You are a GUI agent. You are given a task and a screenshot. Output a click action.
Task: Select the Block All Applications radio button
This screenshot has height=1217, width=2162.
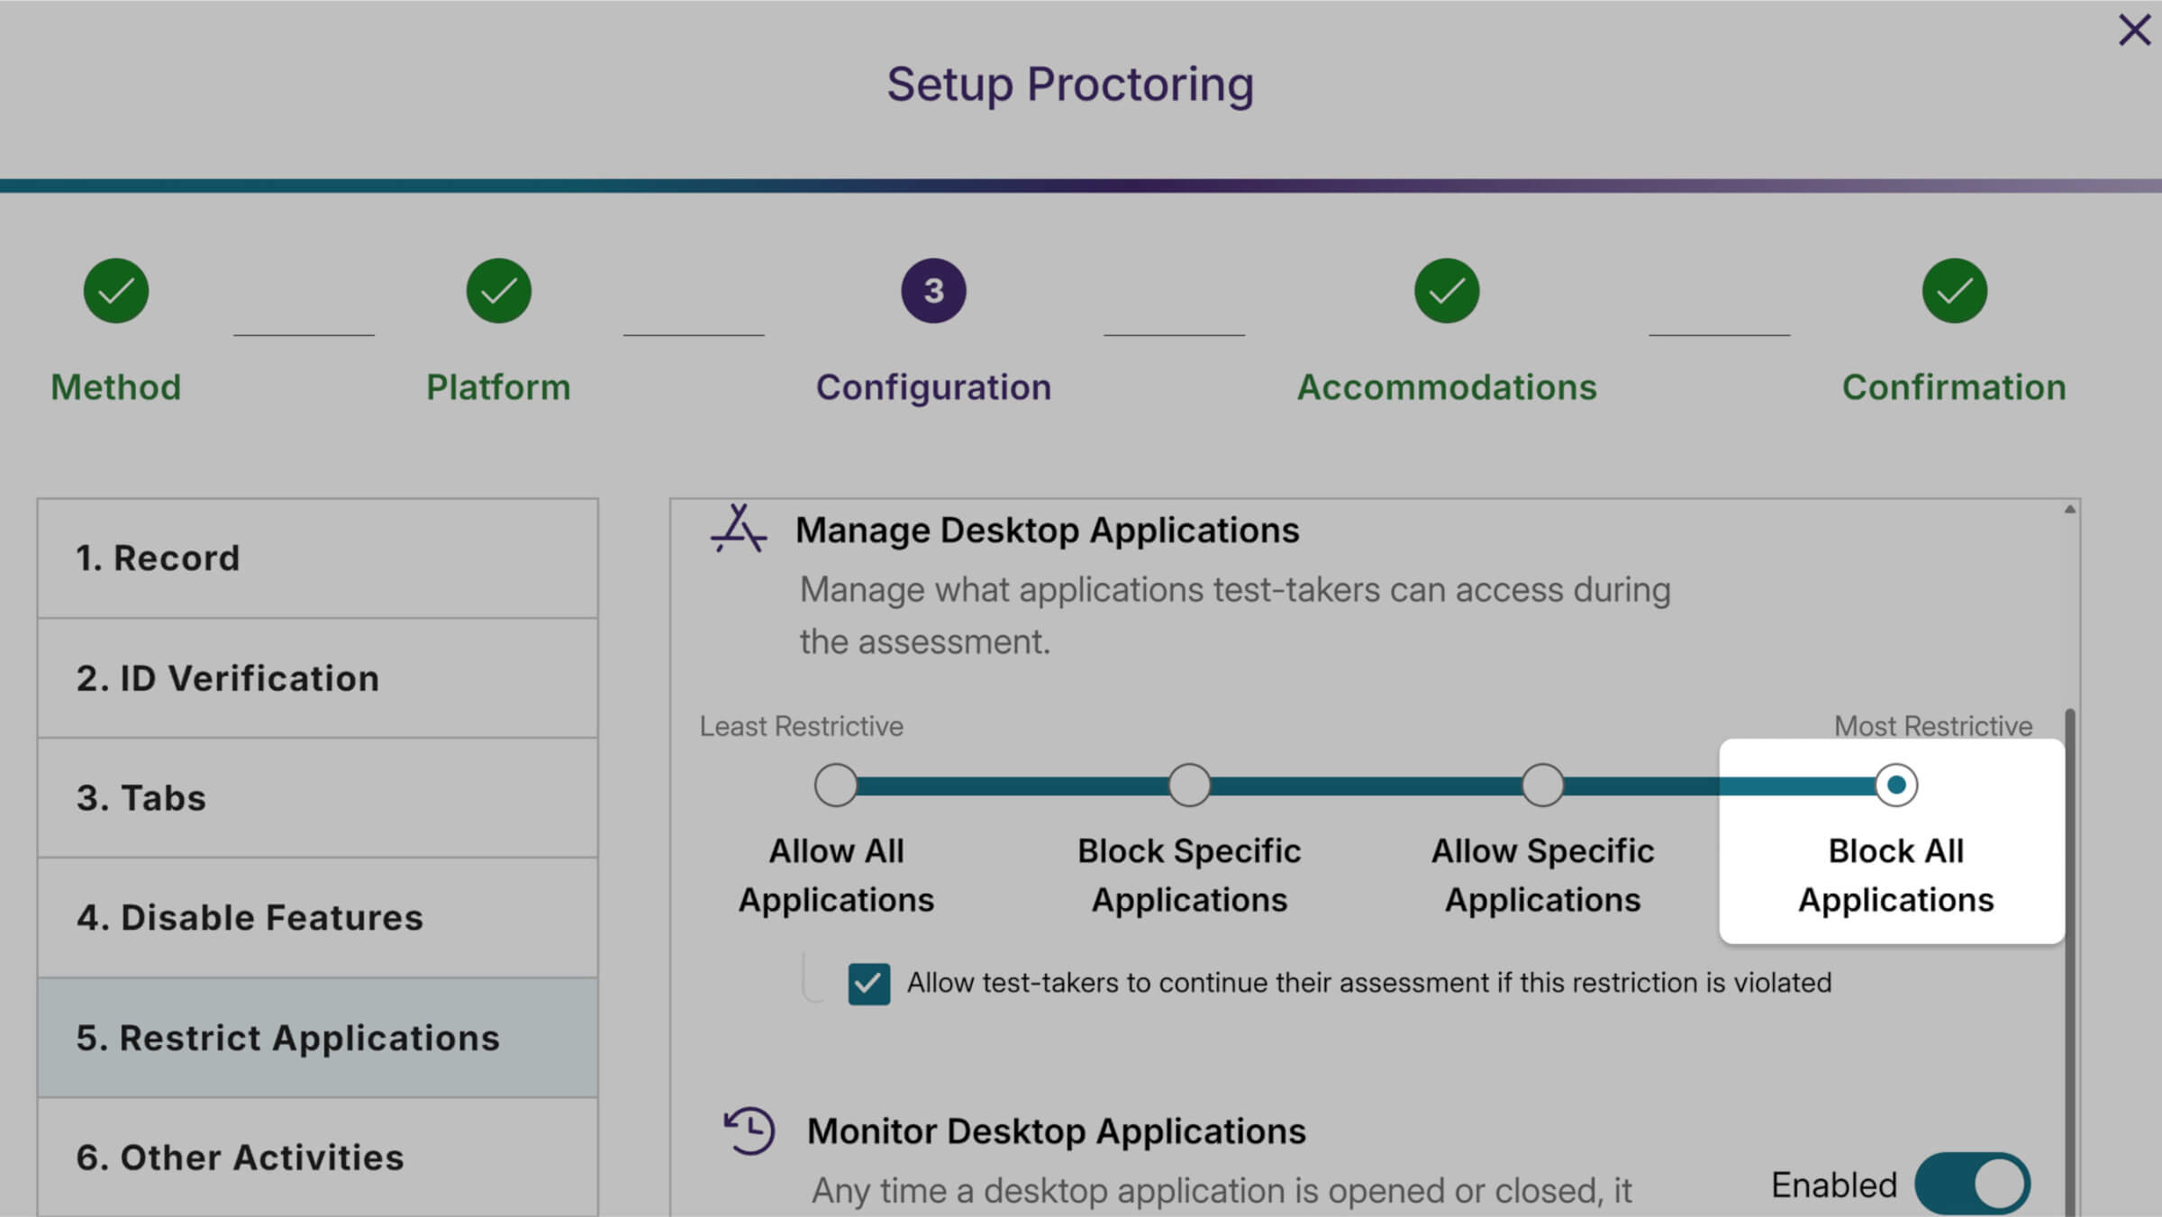1895,786
